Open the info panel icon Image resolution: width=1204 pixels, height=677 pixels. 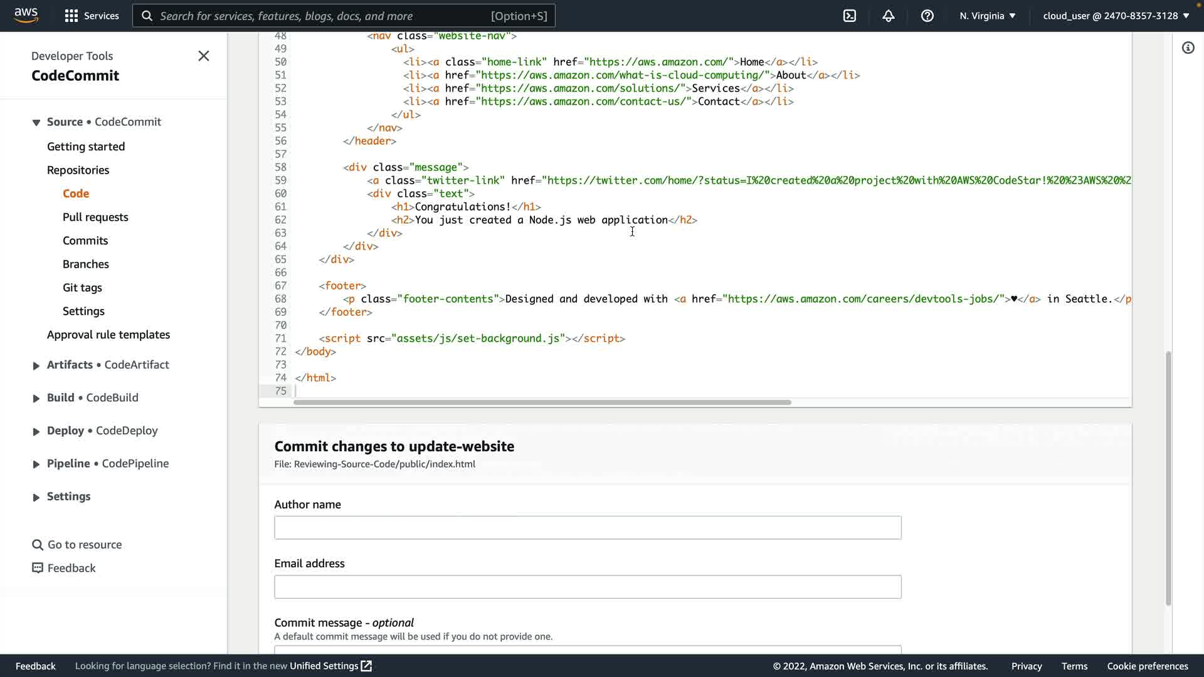tap(1188, 48)
